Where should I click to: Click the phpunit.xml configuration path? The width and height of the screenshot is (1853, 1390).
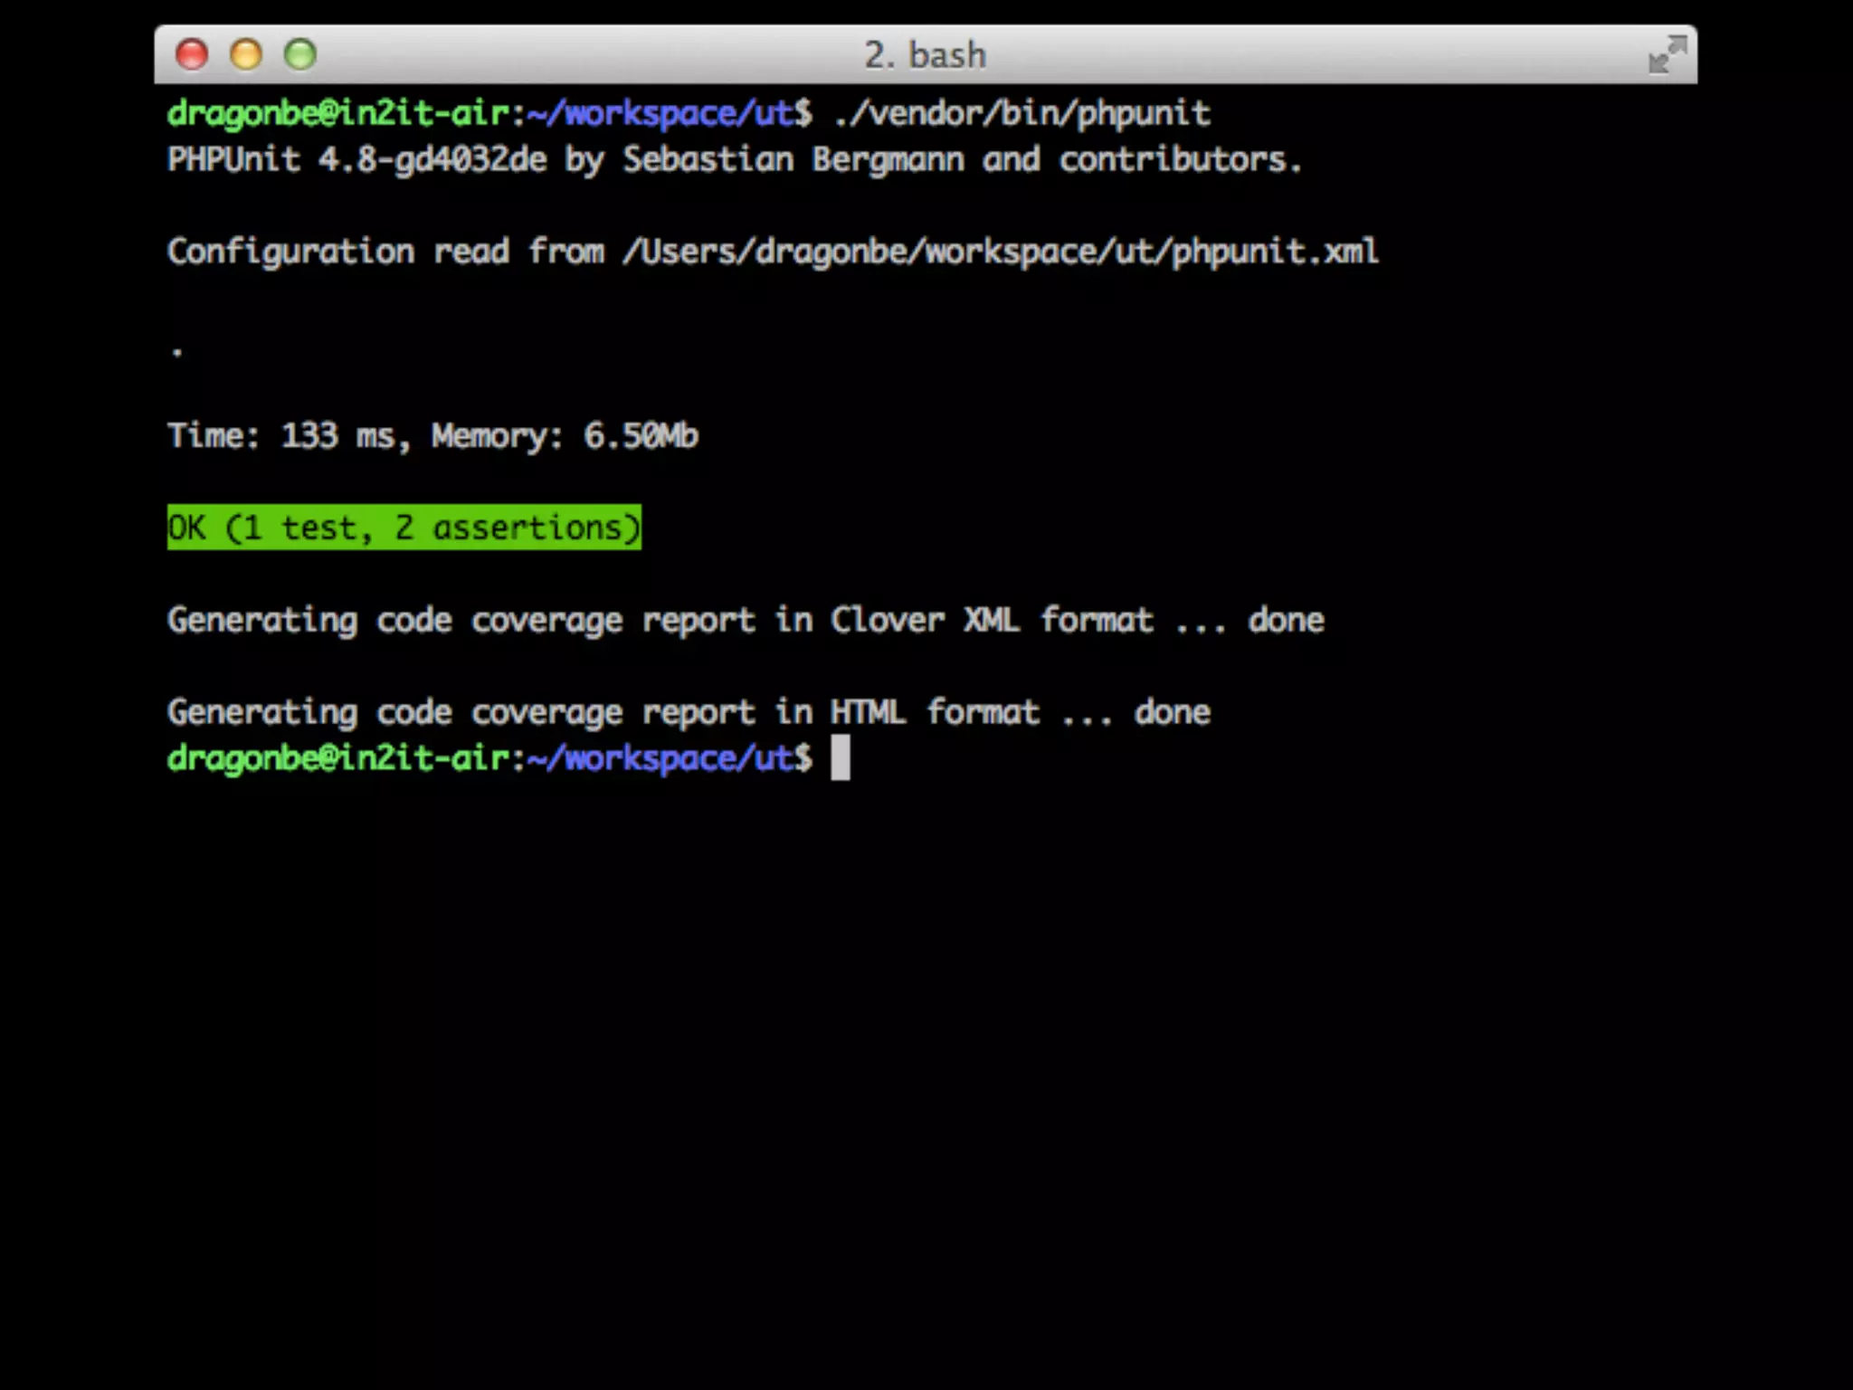(1000, 252)
